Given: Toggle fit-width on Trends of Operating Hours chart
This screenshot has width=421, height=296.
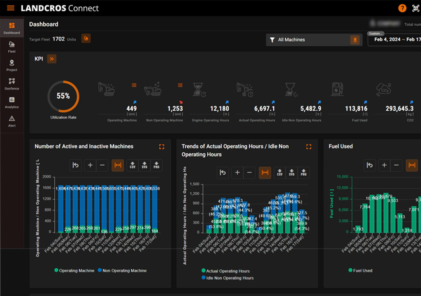Looking at the screenshot, I should tap(265, 172).
